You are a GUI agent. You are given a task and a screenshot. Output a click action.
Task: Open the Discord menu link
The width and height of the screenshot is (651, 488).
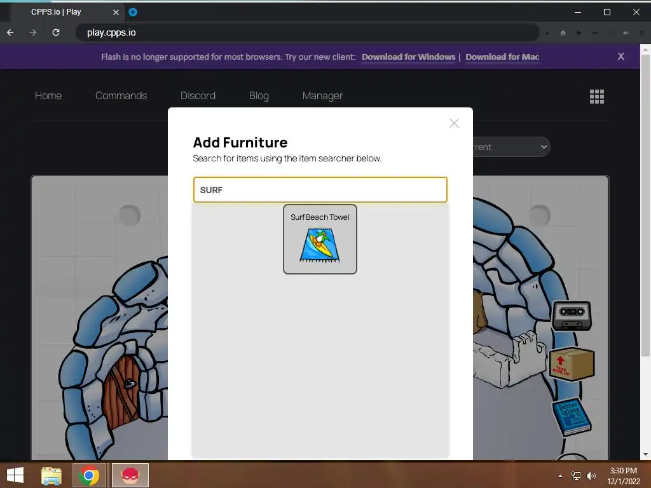pos(198,95)
